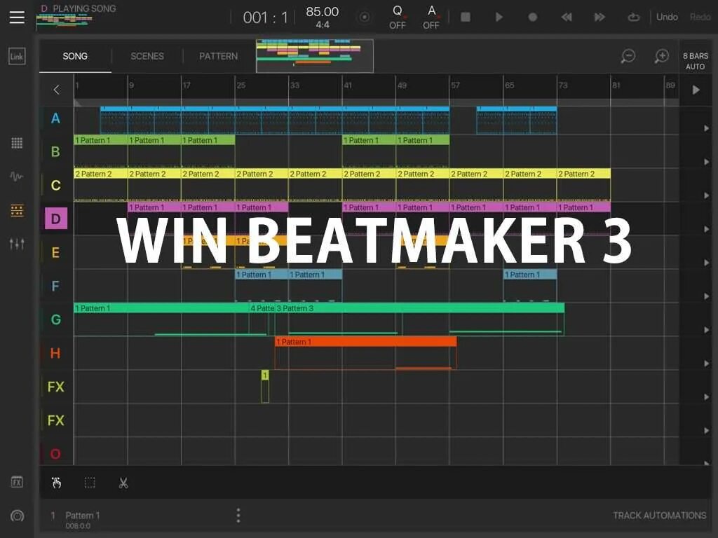
Task: Click the PLAYING SONG thumbnail at top left
Action: point(65,20)
